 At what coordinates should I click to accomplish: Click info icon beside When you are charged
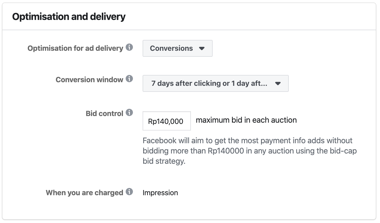tap(129, 192)
